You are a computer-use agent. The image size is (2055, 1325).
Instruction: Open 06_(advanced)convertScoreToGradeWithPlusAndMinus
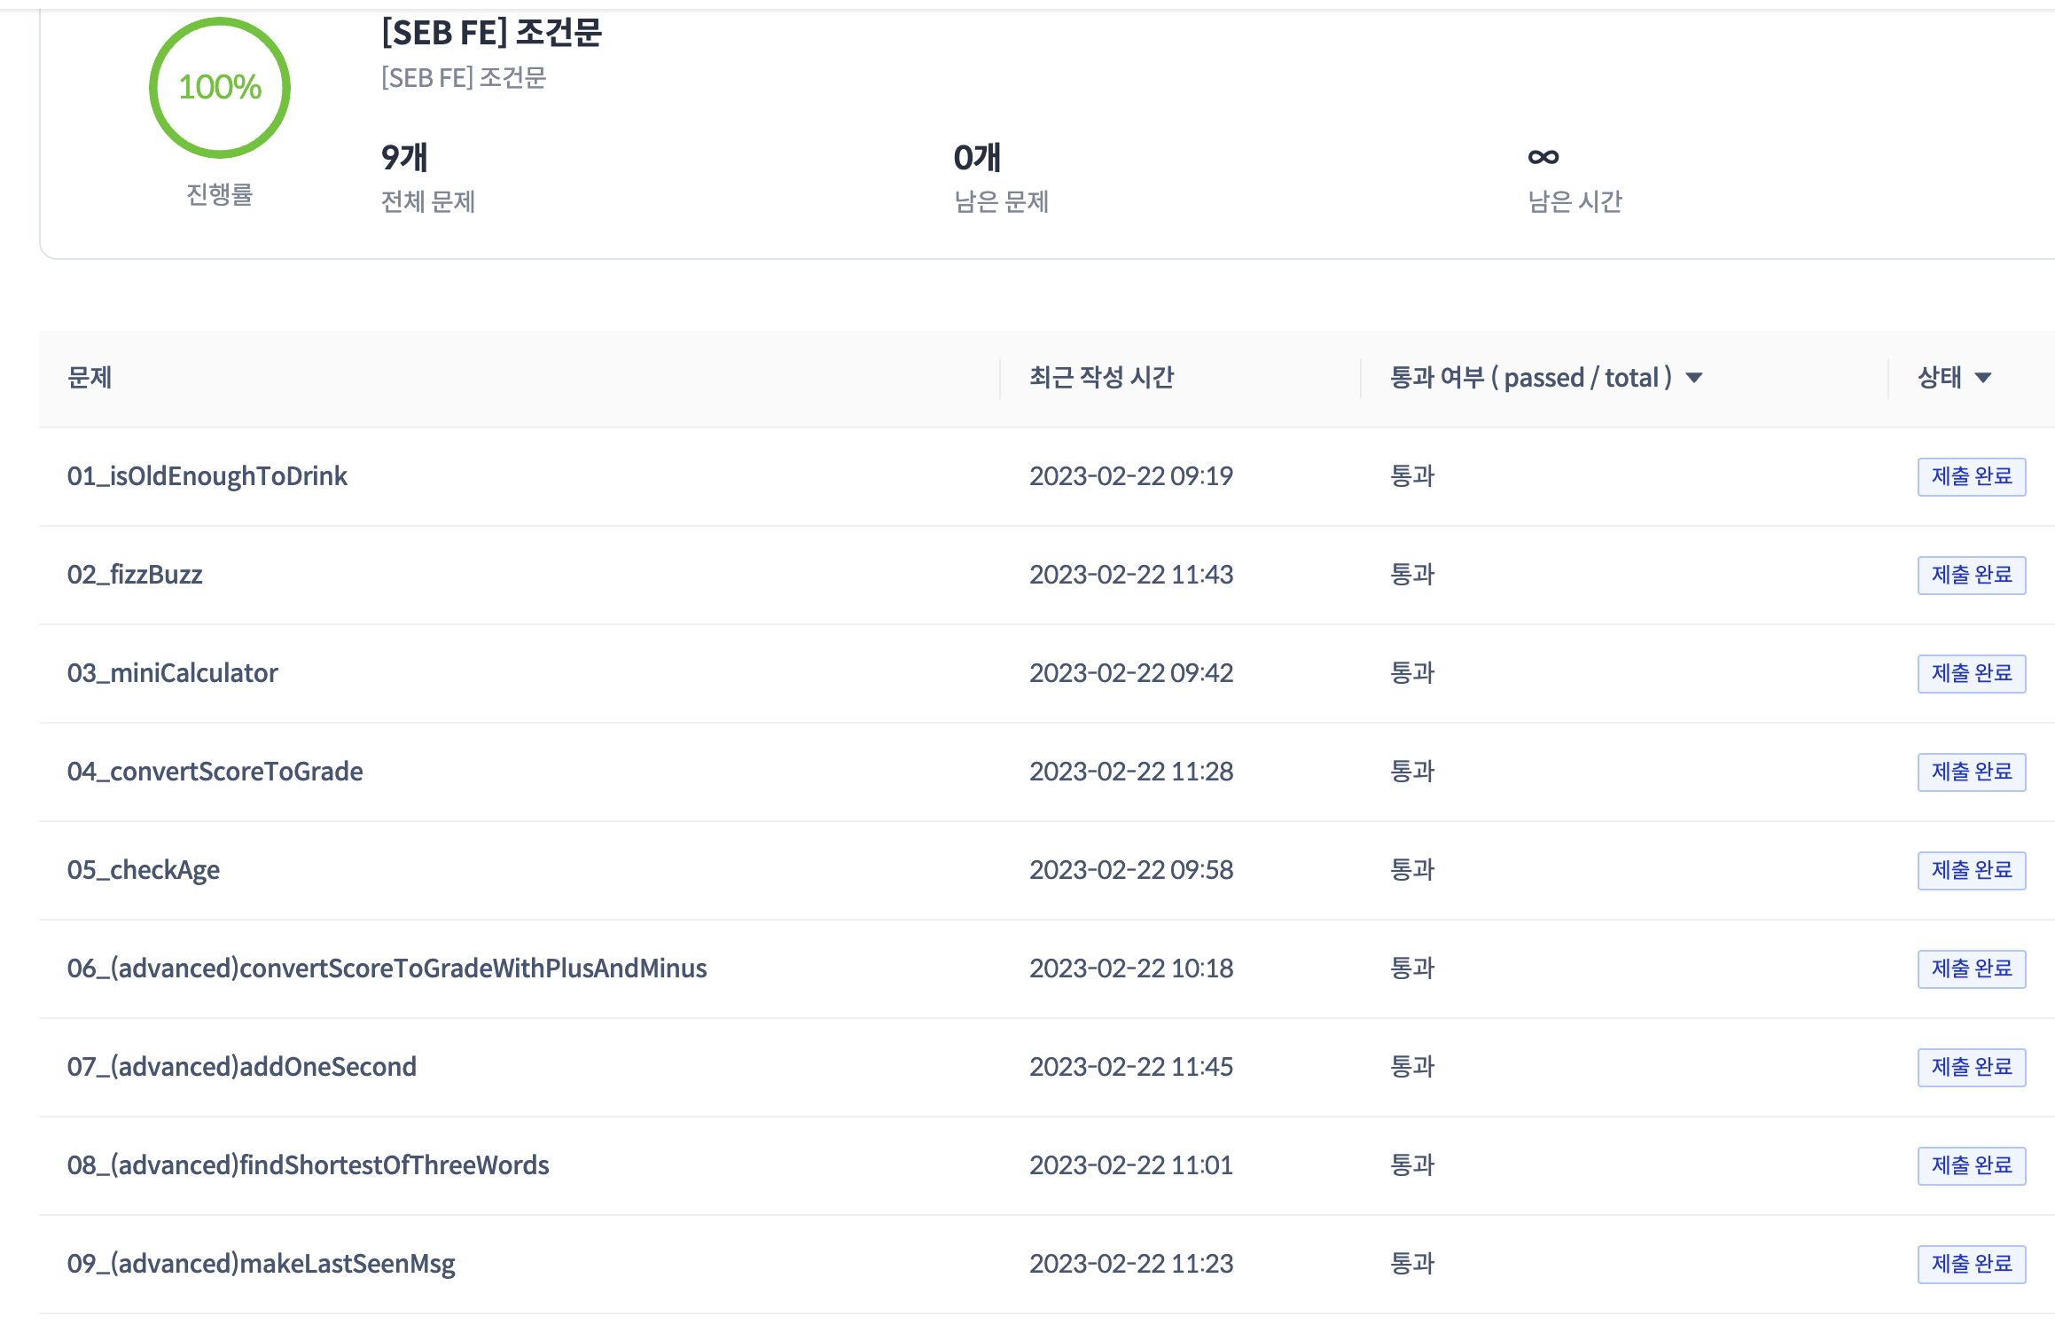coord(387,968)
